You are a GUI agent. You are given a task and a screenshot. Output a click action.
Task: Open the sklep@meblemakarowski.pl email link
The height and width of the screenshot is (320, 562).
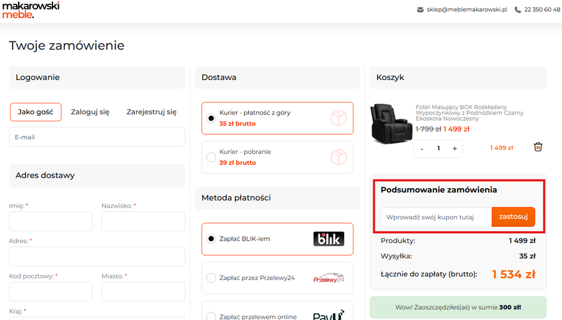click(x=466, y=10)
